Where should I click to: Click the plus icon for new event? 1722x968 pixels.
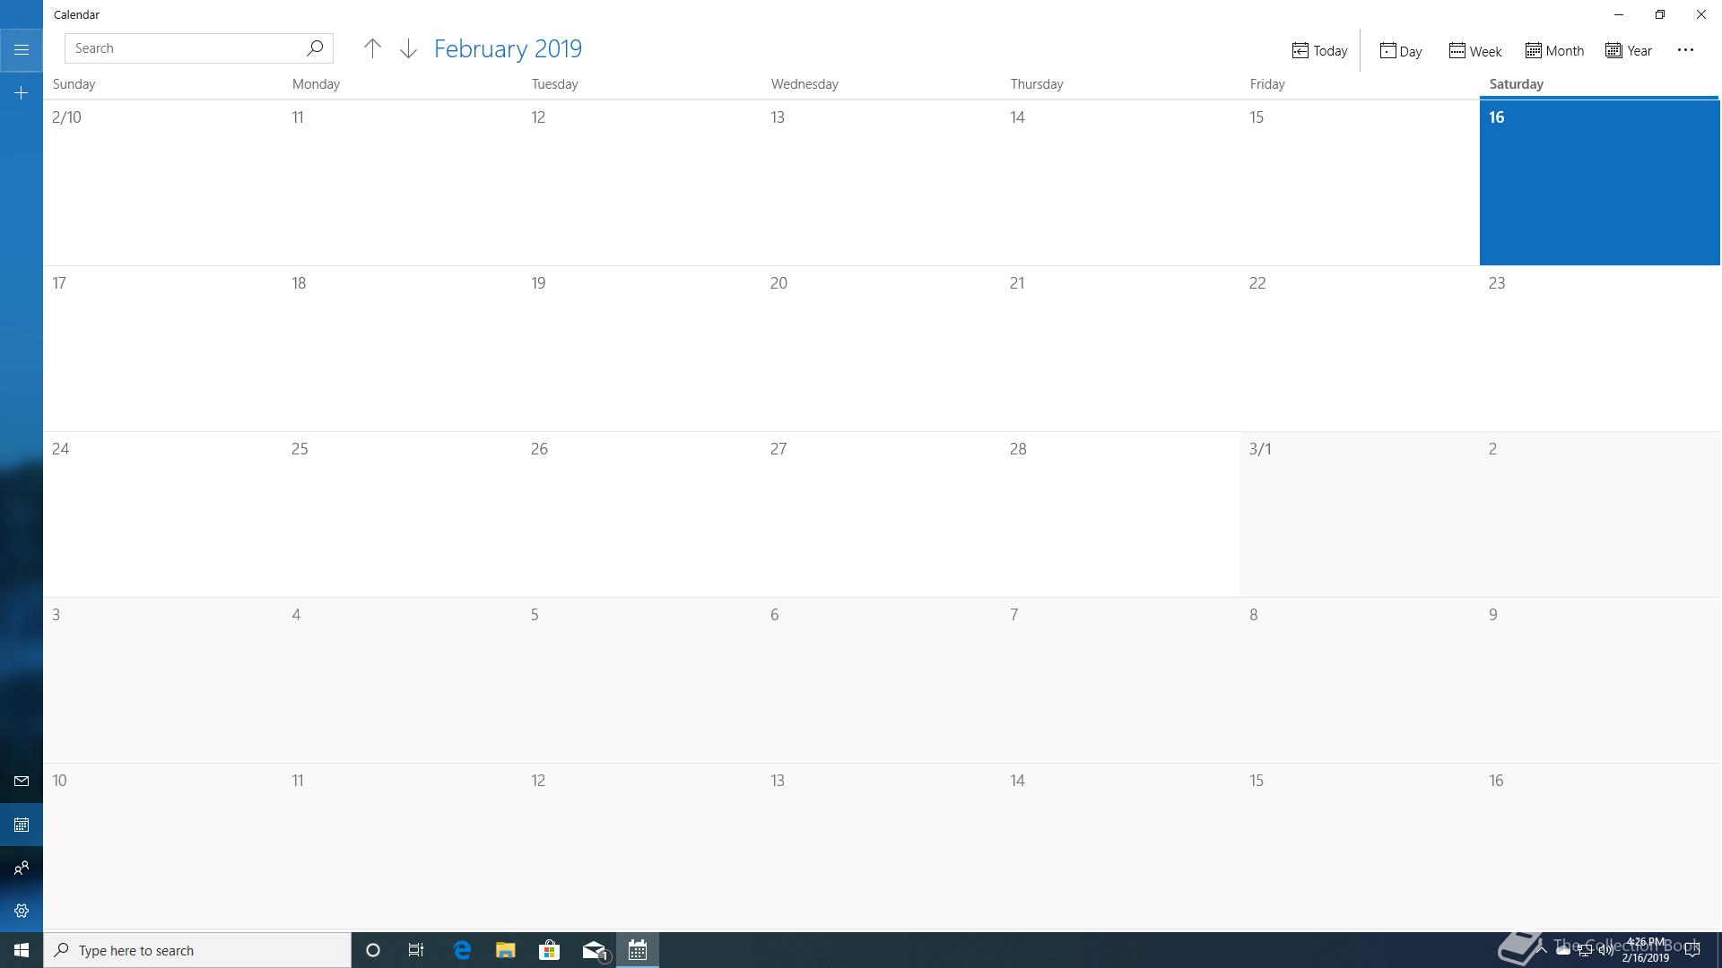point(22,93)
